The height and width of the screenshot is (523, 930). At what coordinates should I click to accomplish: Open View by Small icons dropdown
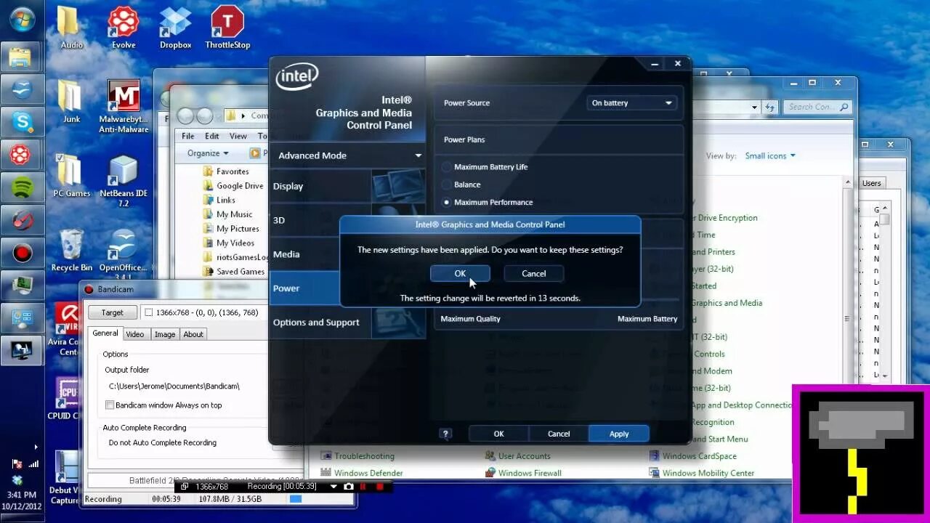(x=770, y=155)
